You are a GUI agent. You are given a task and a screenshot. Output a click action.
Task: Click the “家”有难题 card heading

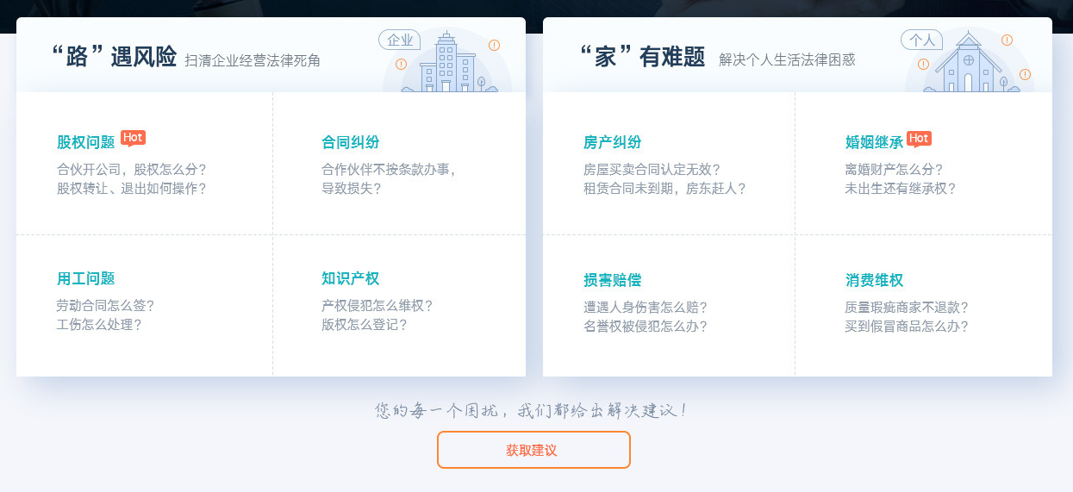coord(643,58)
